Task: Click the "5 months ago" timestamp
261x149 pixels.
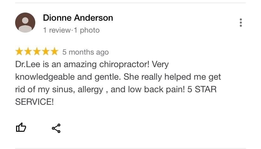Action: pyautogui.click(x=85, y=52)
